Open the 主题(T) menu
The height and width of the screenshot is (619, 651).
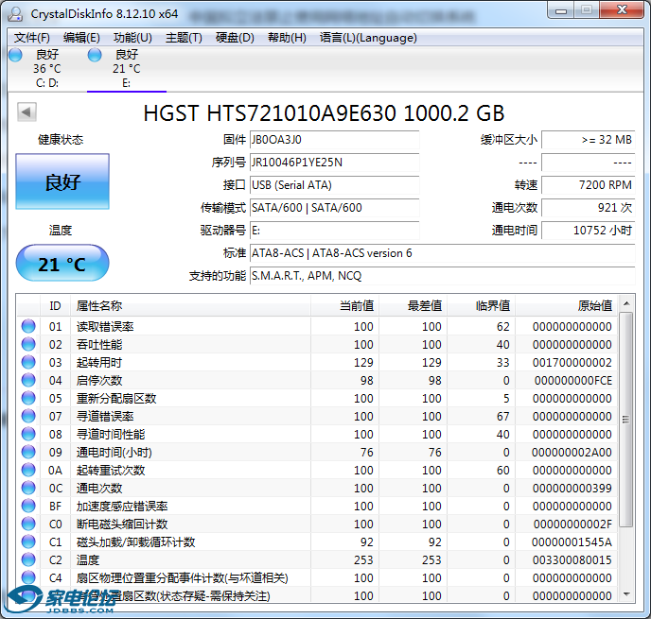[184, 38]
